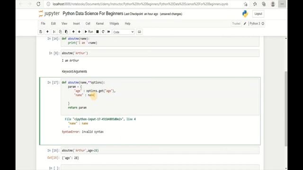303x170 pixels.
Task: Click the Jupyter logo
Action: (x=49, y=14)
